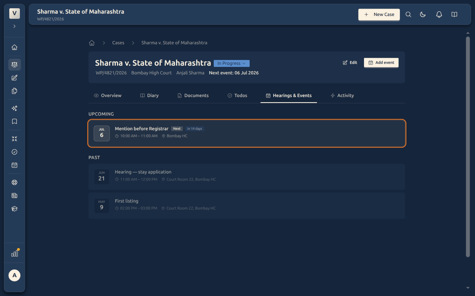
Task: Open the analytics bar chart icon
Action: [x=14, y=253]
